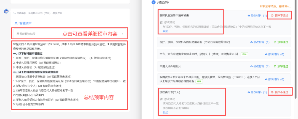Click 预审不通过 status of 医师执业注册申请审核表
The image size is (298, 119).
click(280, 15)
